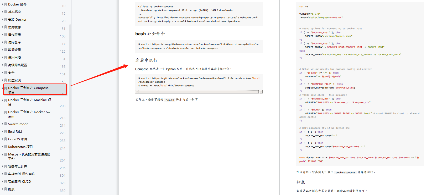The image size is (432, 195).
Task: Click the bookmark icon beside 实战案例-CI/CD
Action: click(6, 182)
